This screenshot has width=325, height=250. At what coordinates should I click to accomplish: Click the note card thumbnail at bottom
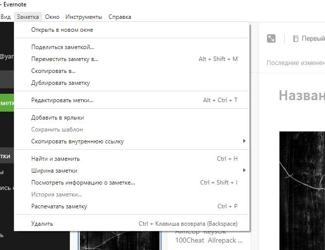coord(120,241)
